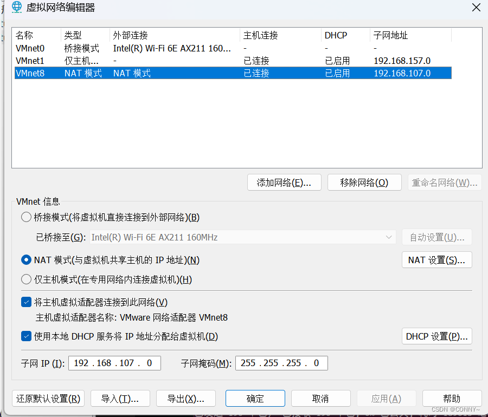
Task: Select 桥接模式 radio button
Action: (26, 217)
